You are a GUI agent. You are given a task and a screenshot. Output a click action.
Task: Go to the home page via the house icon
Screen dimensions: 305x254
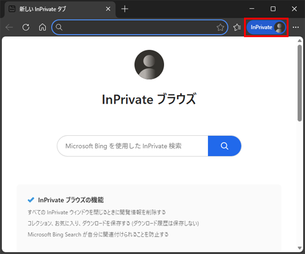42,27
